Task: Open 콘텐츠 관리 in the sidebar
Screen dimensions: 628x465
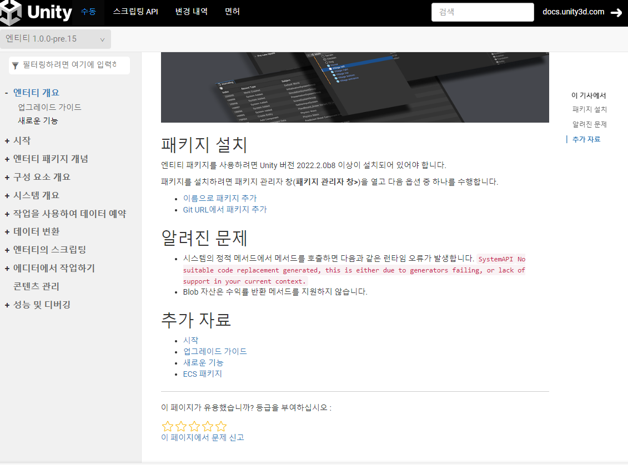Action: coord(37,286)
